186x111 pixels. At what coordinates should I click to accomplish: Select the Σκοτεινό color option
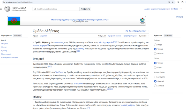pyautogui.click(x=155, y=86)
